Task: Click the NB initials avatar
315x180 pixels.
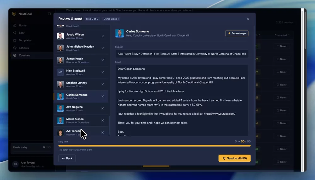Action: [60, 72]
